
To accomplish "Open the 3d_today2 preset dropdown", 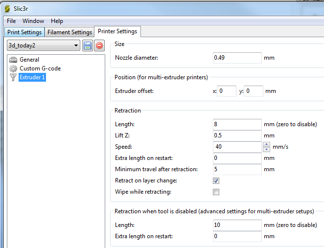I will click(x=75, y=45).
